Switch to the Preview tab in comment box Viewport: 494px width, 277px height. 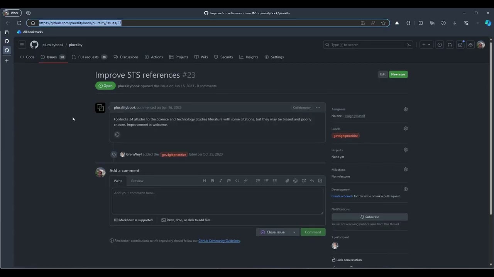pyautogui.click(x=137, y=181)
